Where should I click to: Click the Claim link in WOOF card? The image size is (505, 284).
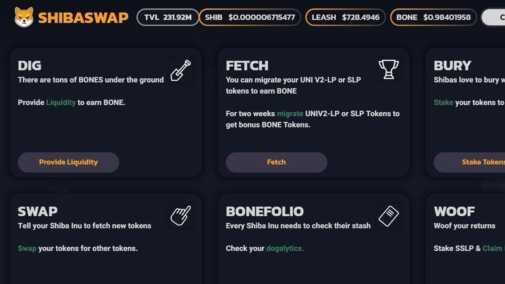492,249
